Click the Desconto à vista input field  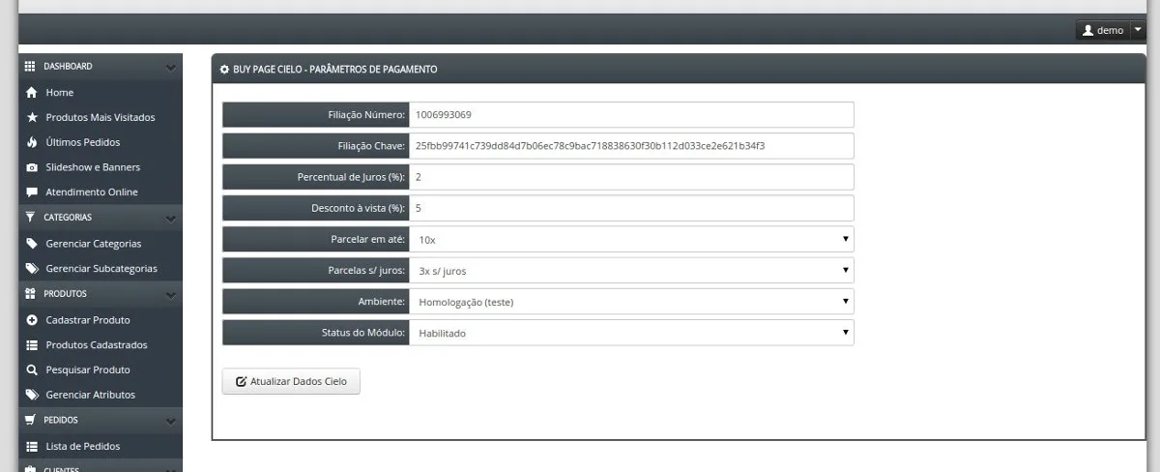click(631, 208)
